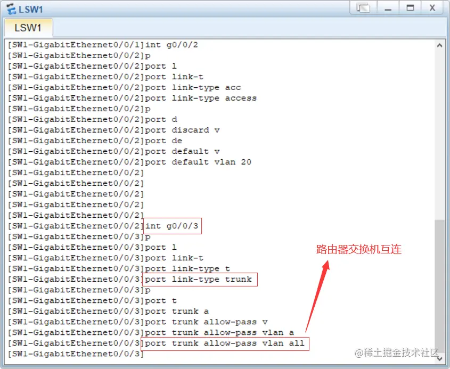Select the boxed command int g0/0/3
The width and height of the screenshot is (450, 369).
tap(171, 226)
